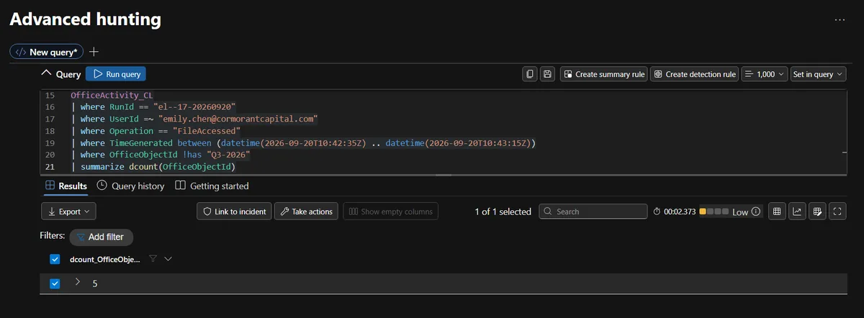Click Add filter button
The height and width of the screenshot is (318, 864).
[102, 237]
